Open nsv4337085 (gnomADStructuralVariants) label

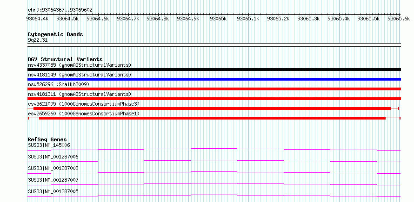click(x=80, y=65)
